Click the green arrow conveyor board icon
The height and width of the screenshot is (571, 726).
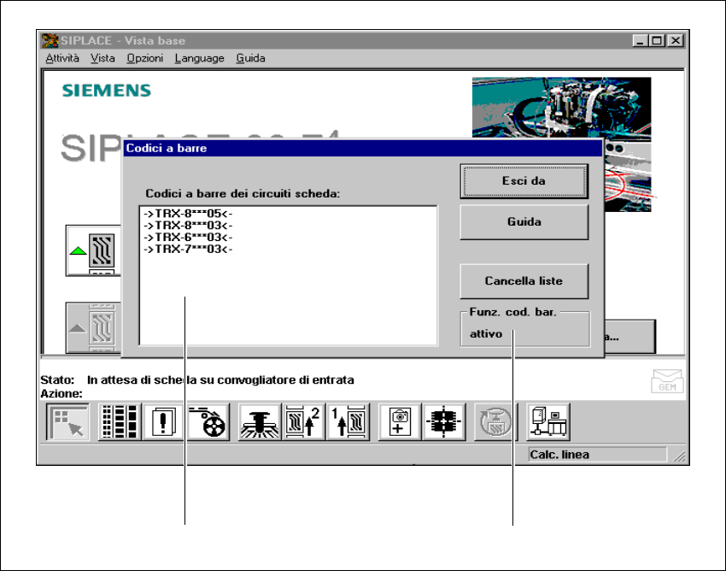tap(93, 250)
